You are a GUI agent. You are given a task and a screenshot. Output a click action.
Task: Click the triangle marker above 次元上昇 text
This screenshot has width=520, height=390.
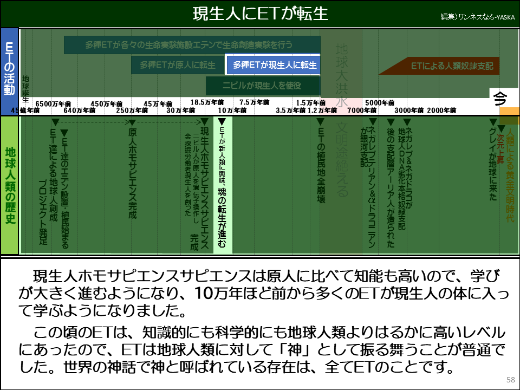pyautogui.click(x=500, y=127)
